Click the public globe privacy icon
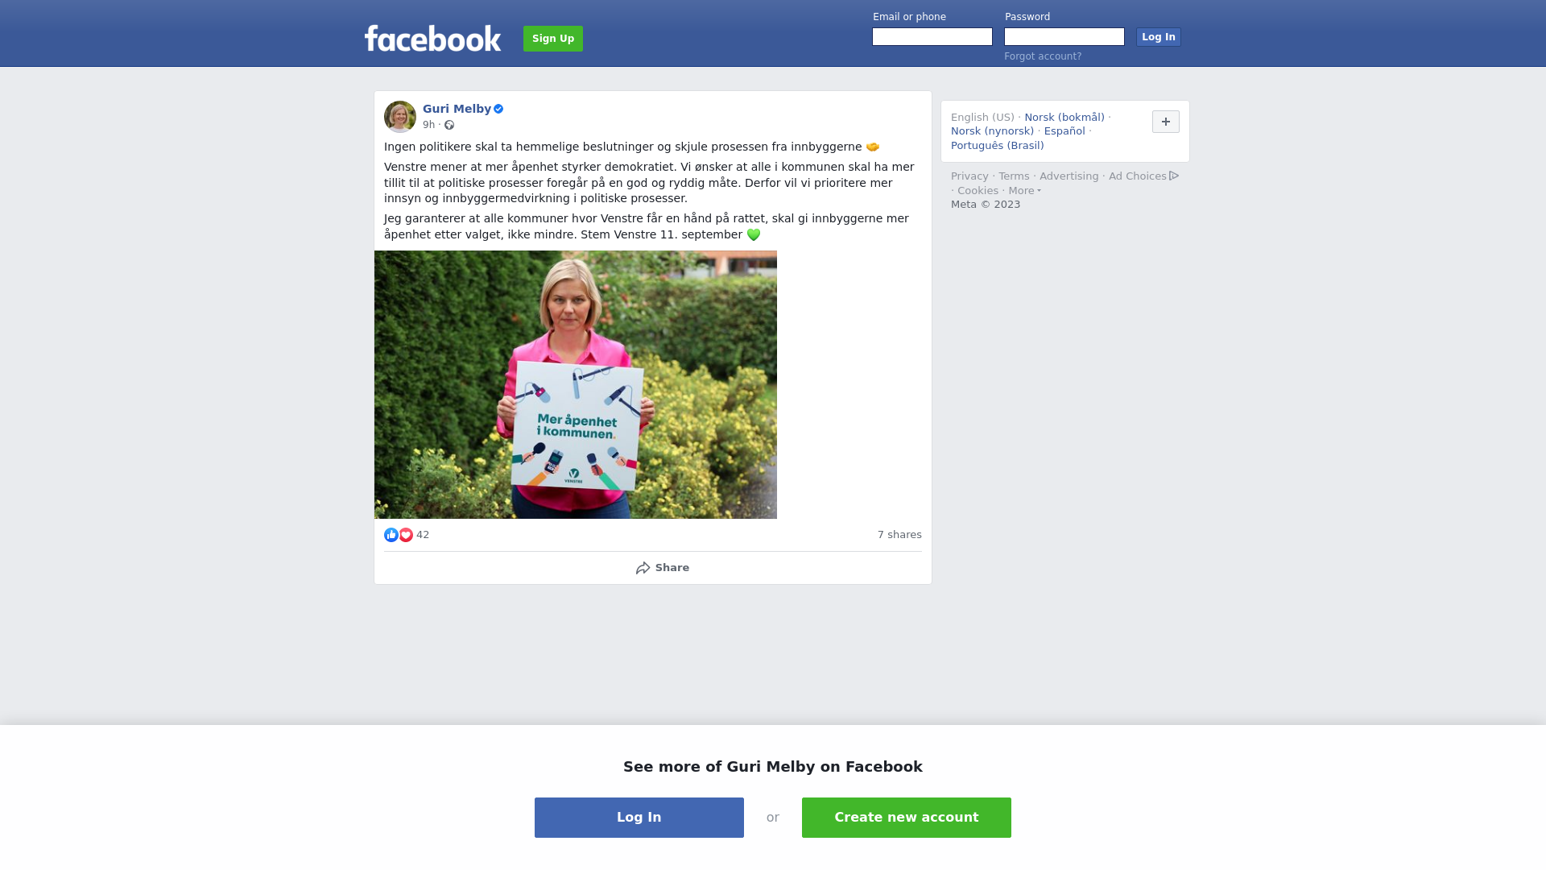Image resolution: width=1546 pixels, height=870 pixels. 449,125
